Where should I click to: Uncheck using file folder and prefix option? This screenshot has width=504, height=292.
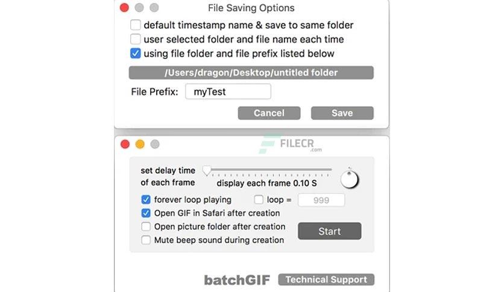pyautogui.click(x=135, y=53)
